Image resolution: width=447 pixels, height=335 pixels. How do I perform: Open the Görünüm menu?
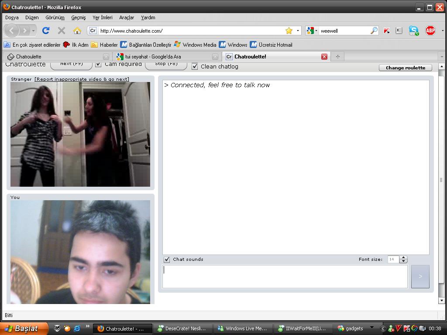pos(55,17)
